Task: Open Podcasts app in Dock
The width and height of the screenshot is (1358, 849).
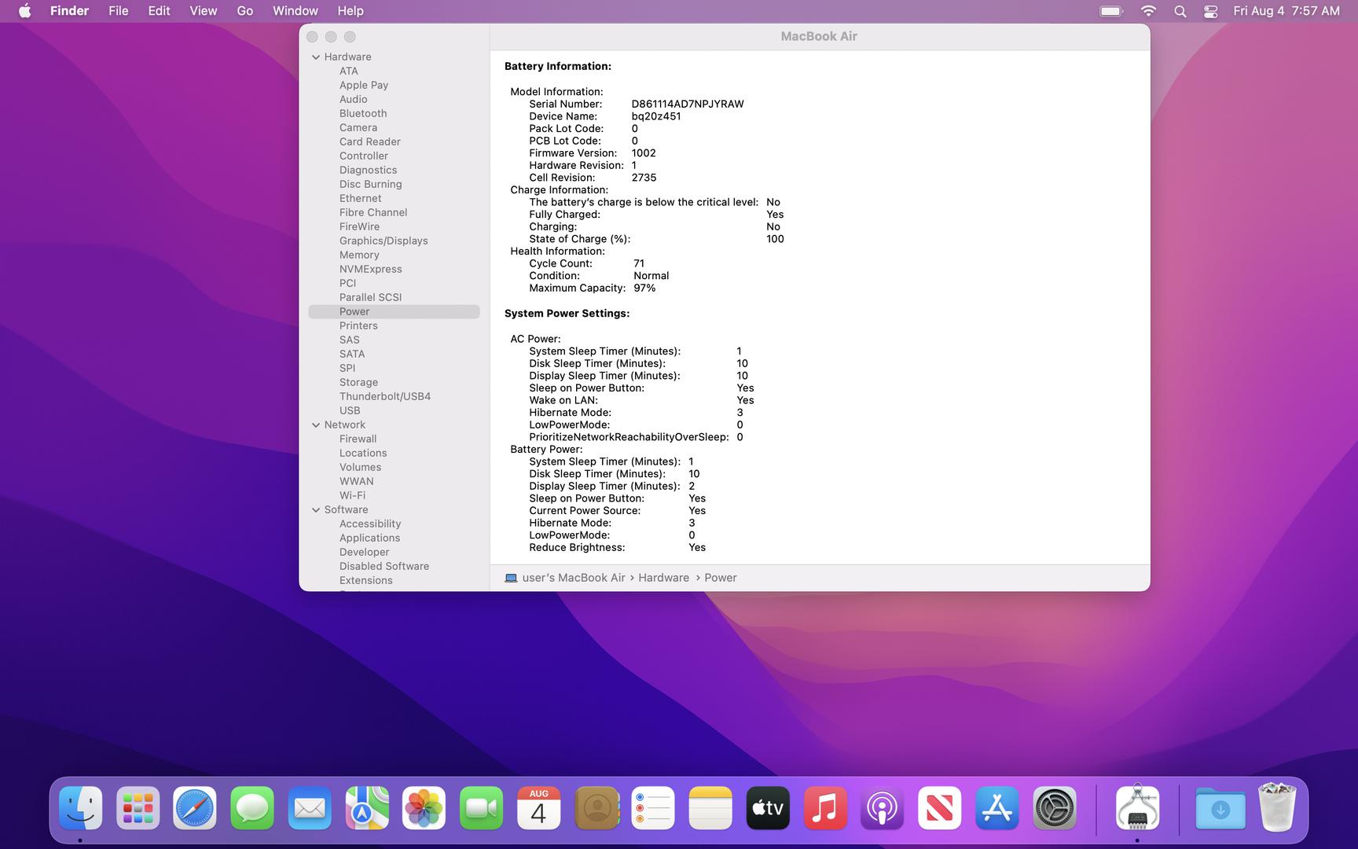Action: [882, 808]
